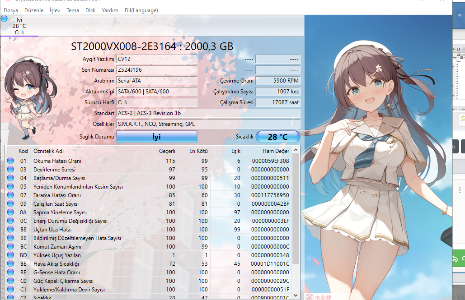Click the status orb for Hava Akışı Sıcaklığı
465x300 pixels.
(x=10, y=263)
